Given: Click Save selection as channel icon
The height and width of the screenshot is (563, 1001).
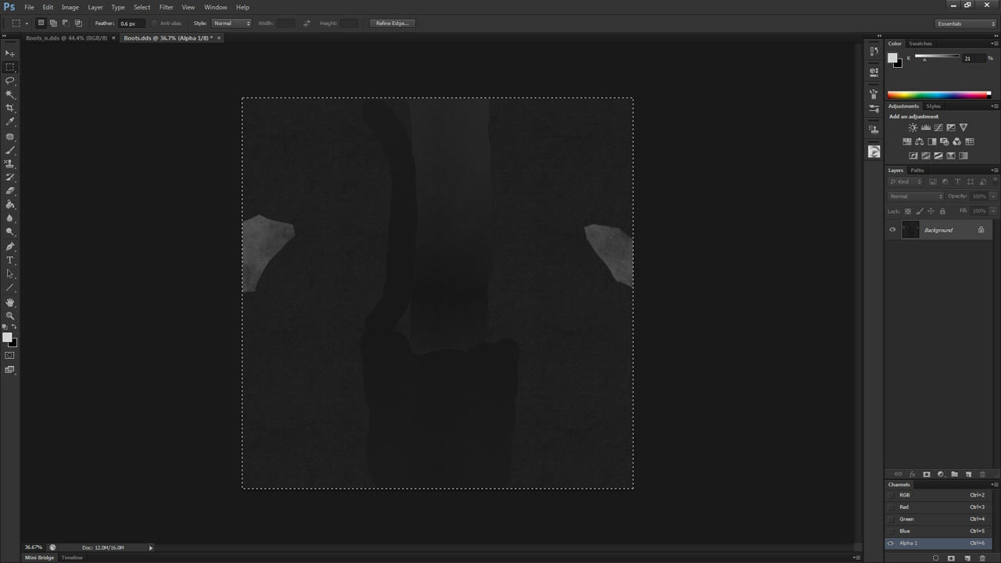Looking at the screenshot, I should [951, 558].
